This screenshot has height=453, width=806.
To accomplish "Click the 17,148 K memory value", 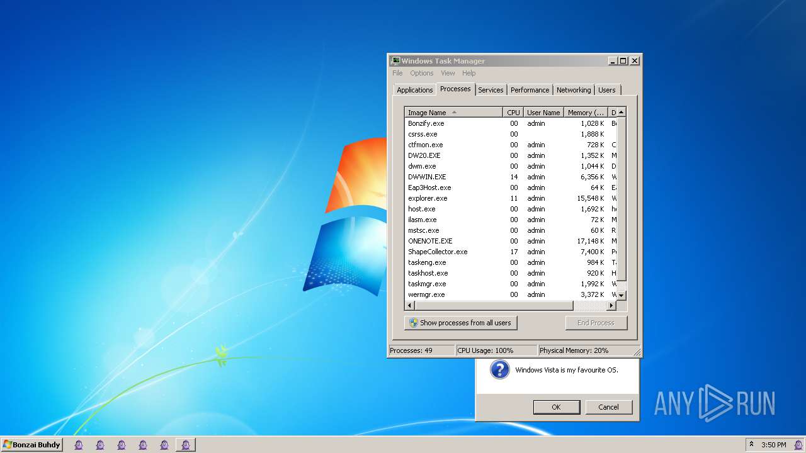I will pyautogui.click(x=590, y=241).
